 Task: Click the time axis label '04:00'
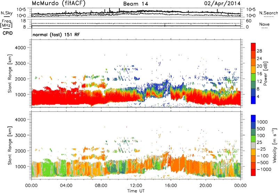pos(66,186)
